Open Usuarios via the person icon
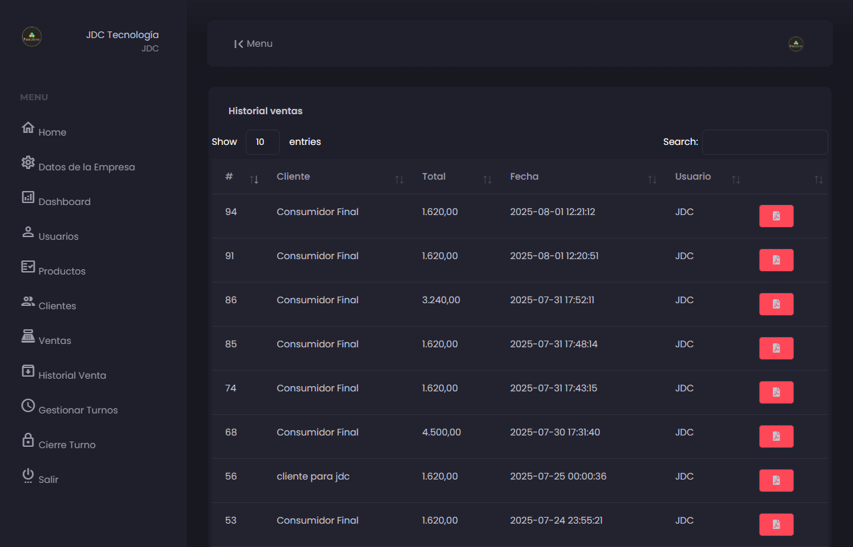The image size is (853, 547). tap(28, 232)
